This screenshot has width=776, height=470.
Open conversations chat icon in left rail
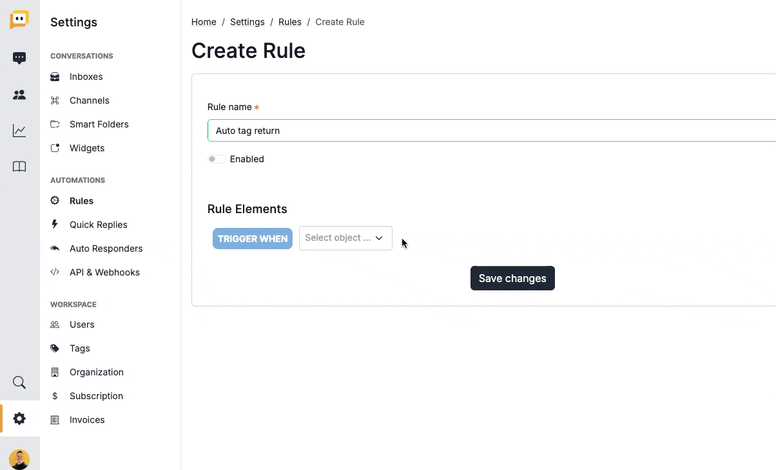click(x=19, y=59)
